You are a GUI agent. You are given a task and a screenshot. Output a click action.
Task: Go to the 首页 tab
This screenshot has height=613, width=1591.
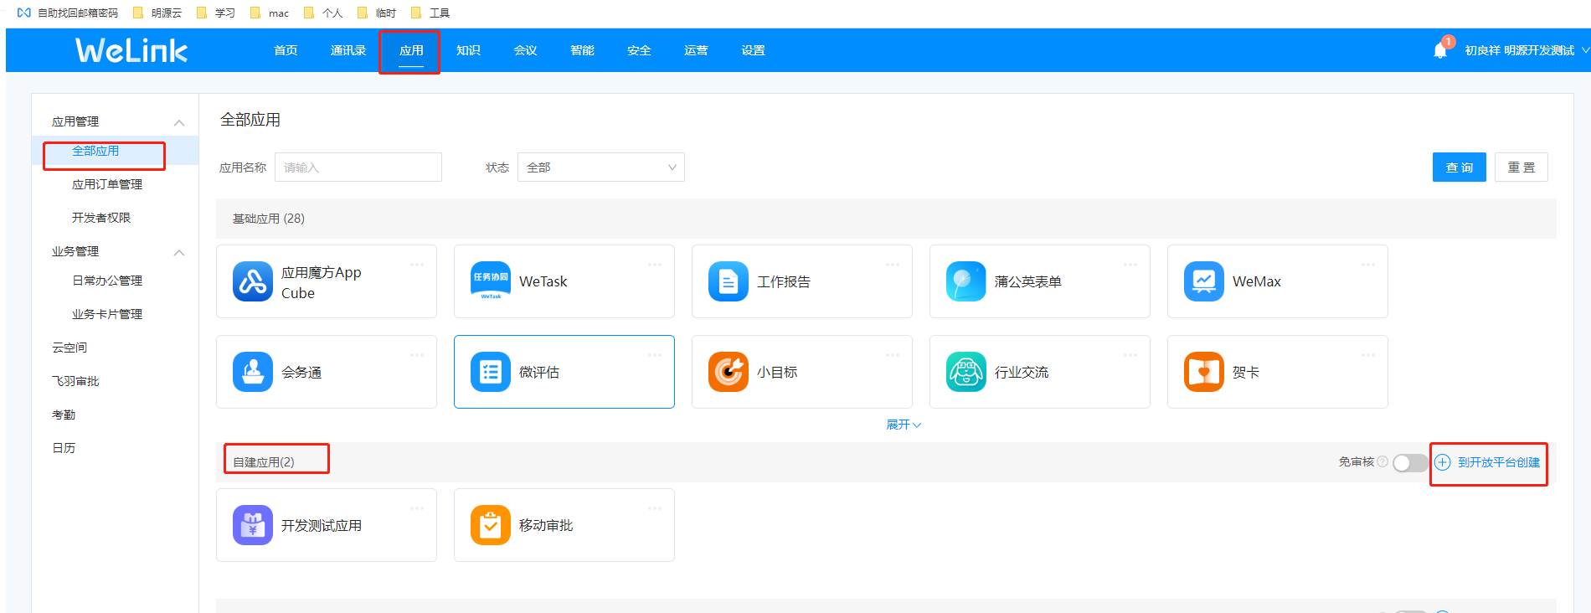tap(286, 50)
